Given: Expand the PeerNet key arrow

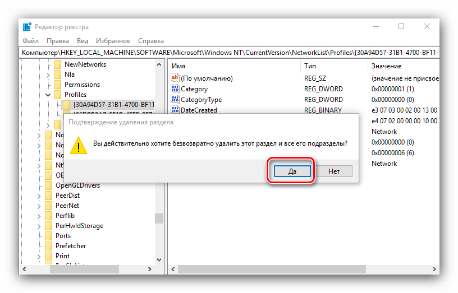Looking at the screenshot, I should coord(40,206).
